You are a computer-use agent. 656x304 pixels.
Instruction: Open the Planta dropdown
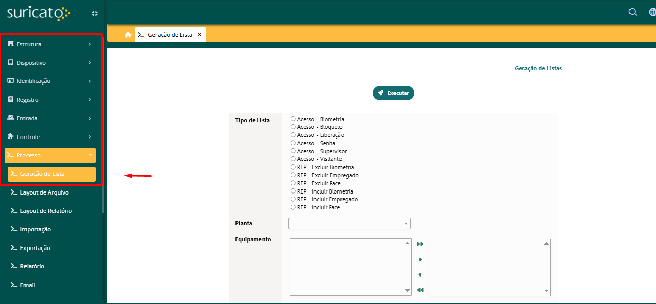[x=350, y=224]
